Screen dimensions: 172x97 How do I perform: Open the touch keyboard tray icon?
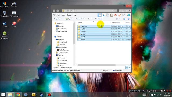coord(144,95)
